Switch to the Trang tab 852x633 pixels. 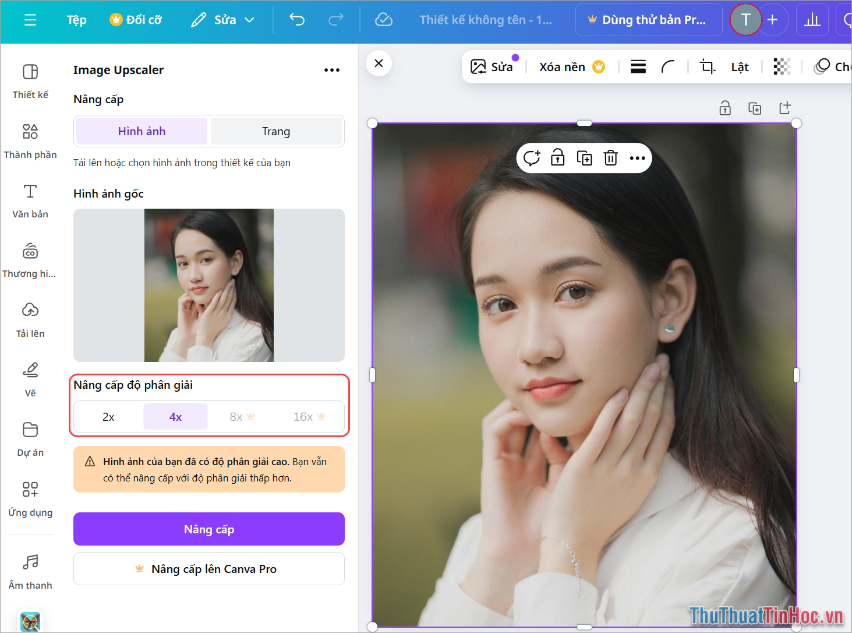pos(276,131)
